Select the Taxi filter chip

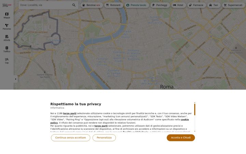(214, 5)
